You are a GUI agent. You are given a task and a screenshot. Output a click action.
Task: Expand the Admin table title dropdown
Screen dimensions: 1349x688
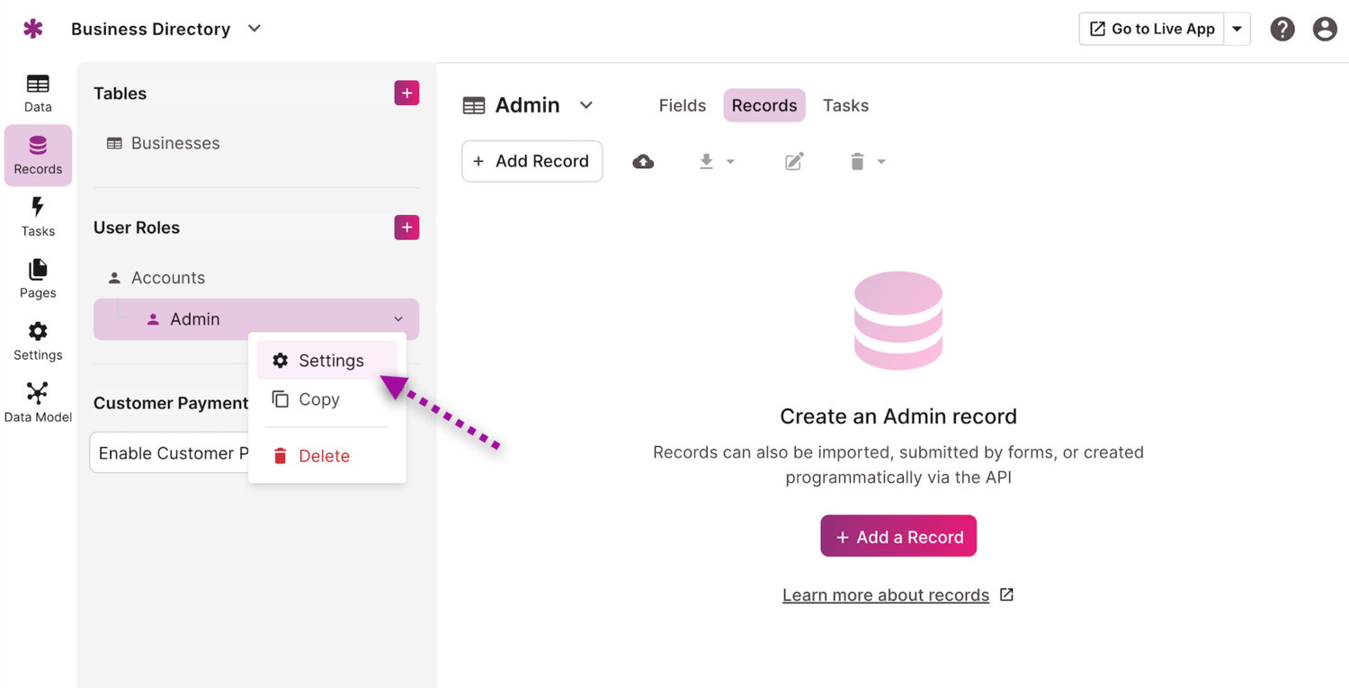[586, 105]
